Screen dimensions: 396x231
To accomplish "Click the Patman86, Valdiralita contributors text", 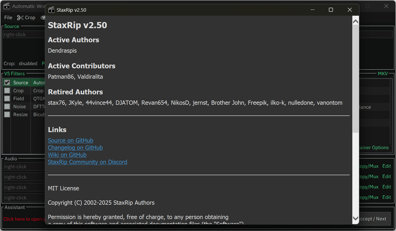I will click(x=75, y=77).
